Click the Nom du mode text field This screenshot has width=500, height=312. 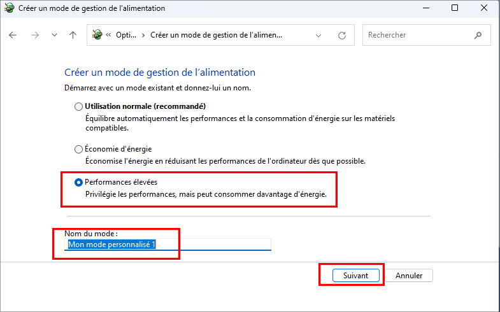click(168, 244)
